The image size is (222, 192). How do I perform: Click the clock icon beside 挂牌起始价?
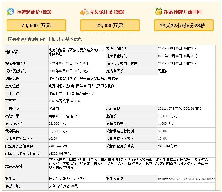coord(11,12)
